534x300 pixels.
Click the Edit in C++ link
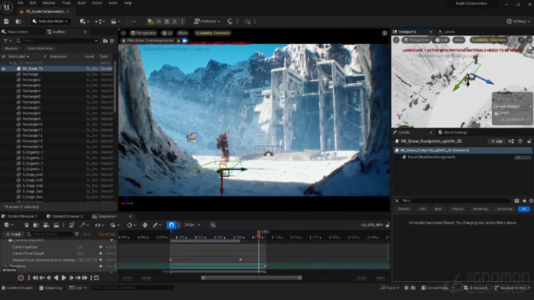[x=523, y=157]
